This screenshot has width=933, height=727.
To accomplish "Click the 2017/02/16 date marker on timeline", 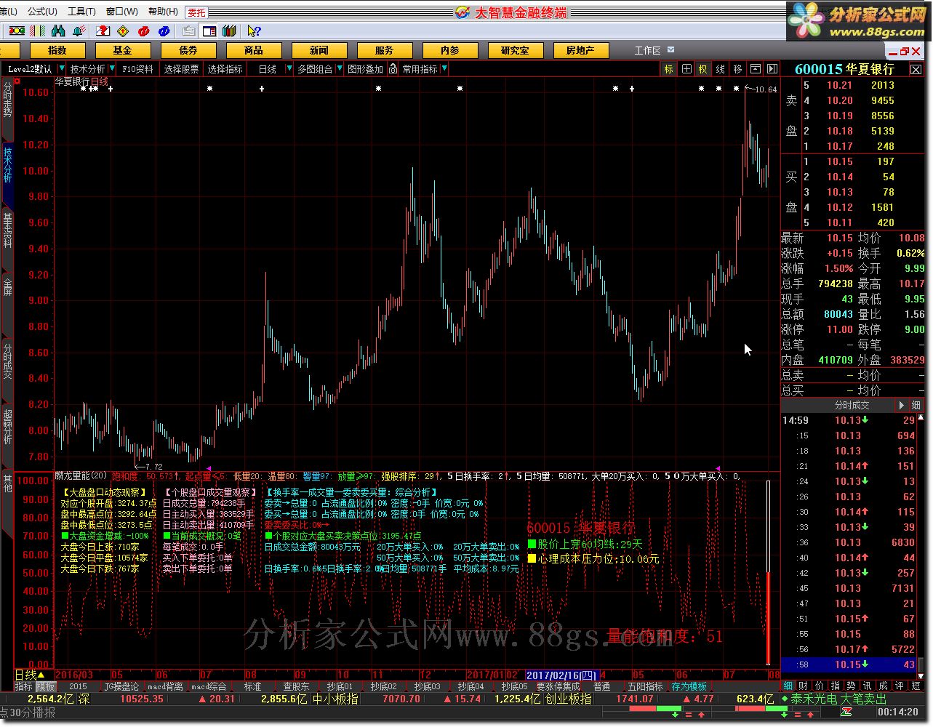I will pos(561,675).
